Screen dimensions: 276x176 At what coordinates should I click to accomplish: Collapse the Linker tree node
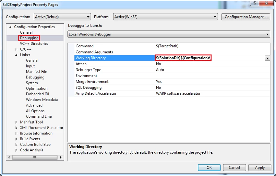[16, 55]
